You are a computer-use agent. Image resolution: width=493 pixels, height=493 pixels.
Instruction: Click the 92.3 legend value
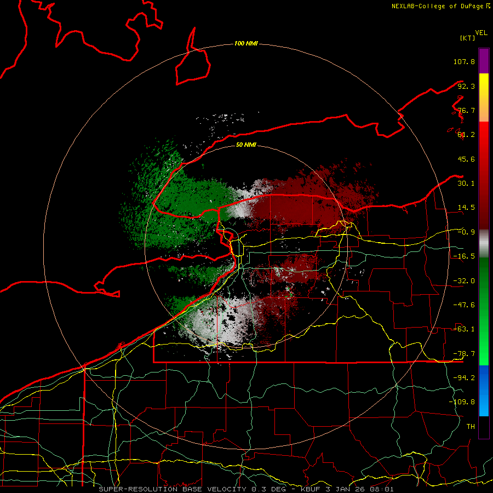466,86
